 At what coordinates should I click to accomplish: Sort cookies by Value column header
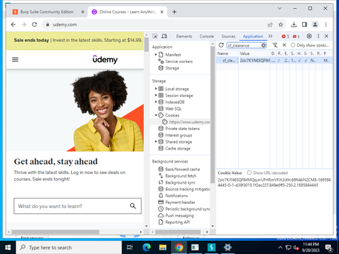254,54
